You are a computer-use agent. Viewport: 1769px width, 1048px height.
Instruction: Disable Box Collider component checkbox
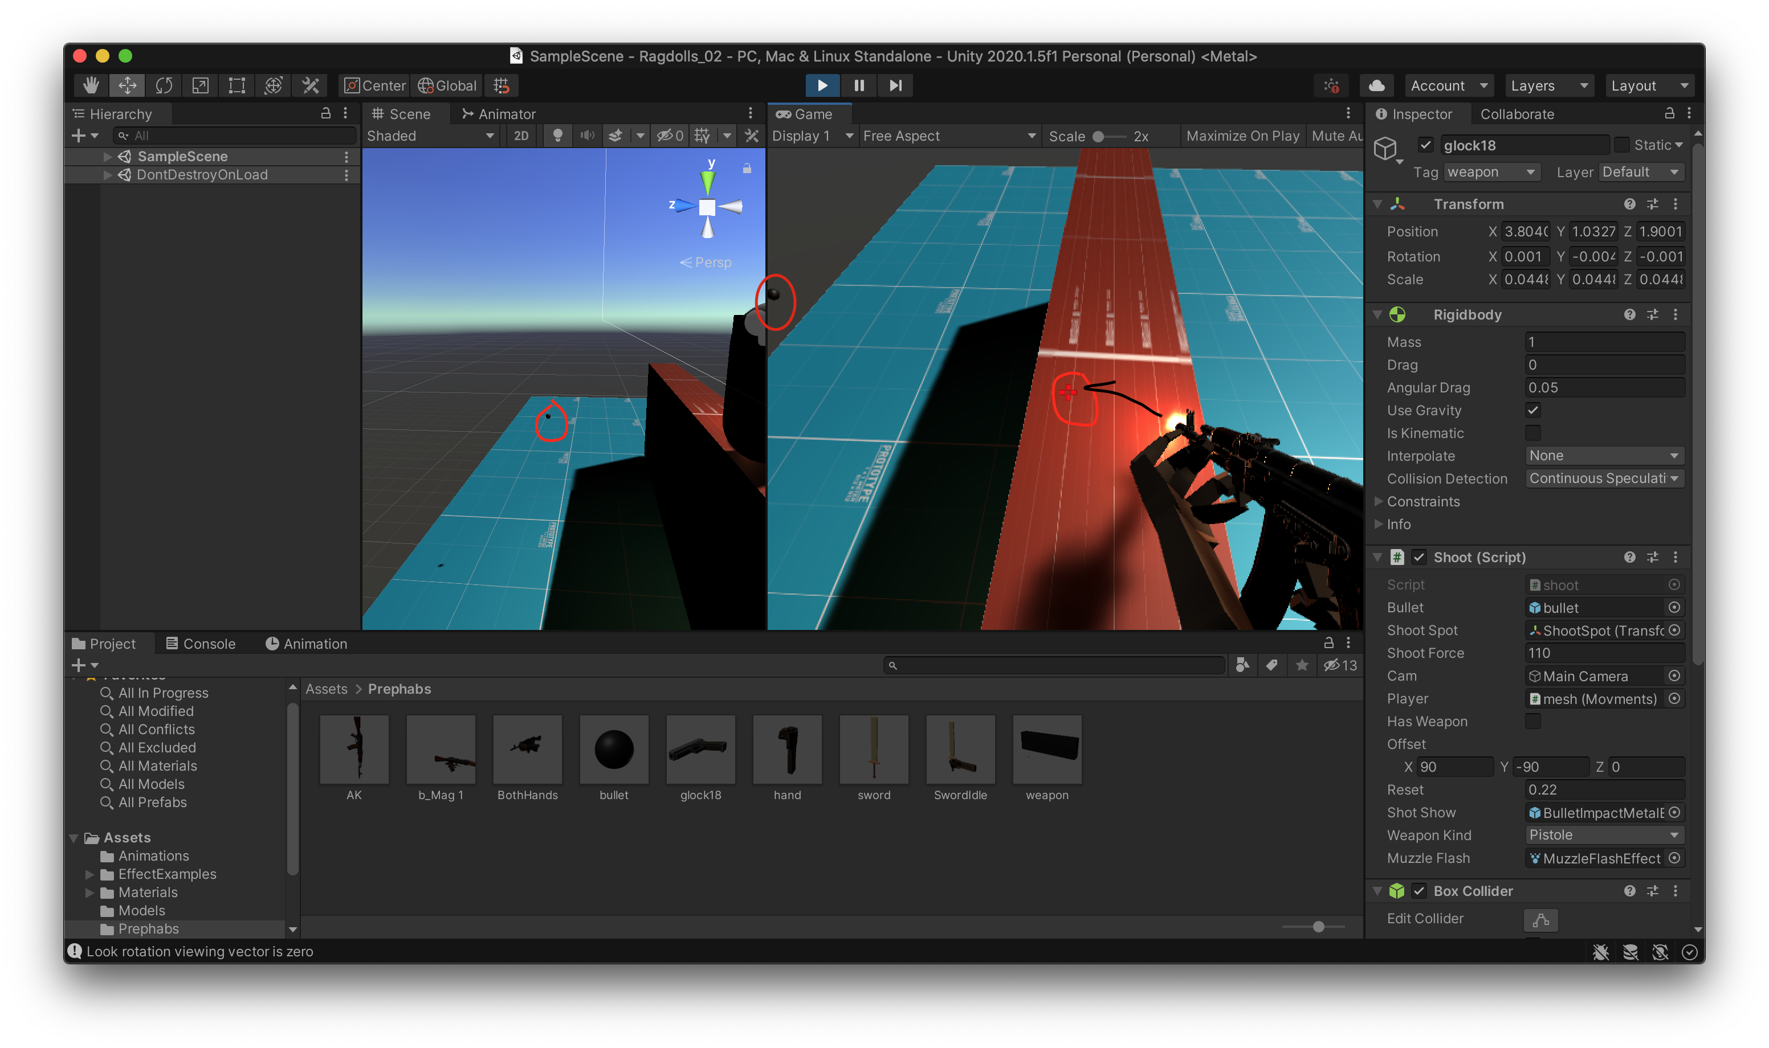1419,891
